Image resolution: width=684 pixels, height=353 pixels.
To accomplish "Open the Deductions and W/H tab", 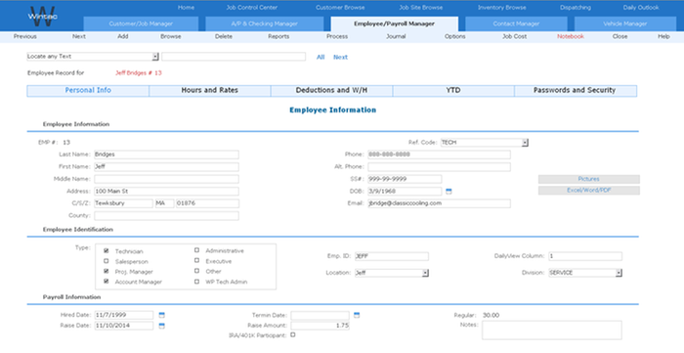I will tap(331, 90).
